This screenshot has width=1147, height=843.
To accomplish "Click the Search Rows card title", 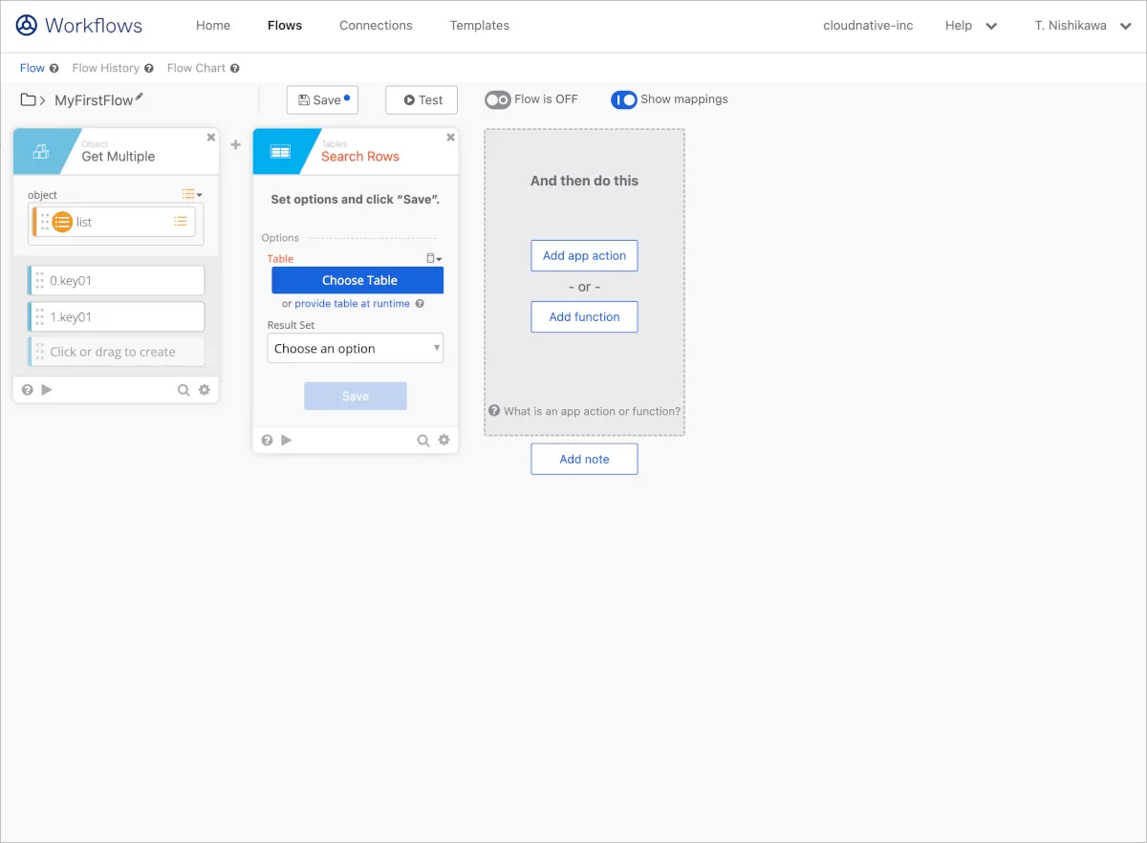I will [x=360, y=157].
